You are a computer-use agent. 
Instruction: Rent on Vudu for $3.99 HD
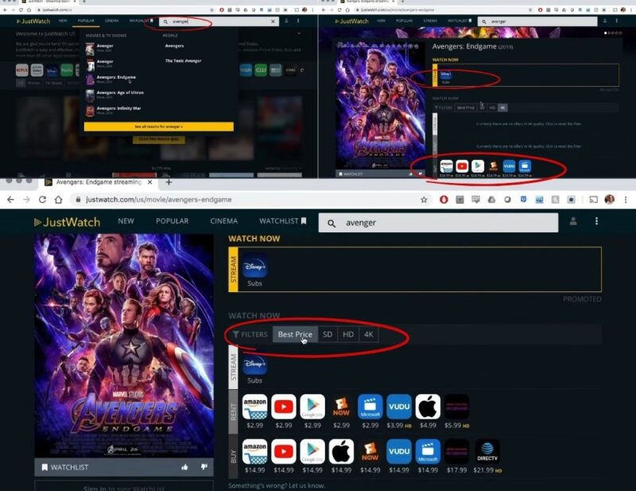coord(399,407)
